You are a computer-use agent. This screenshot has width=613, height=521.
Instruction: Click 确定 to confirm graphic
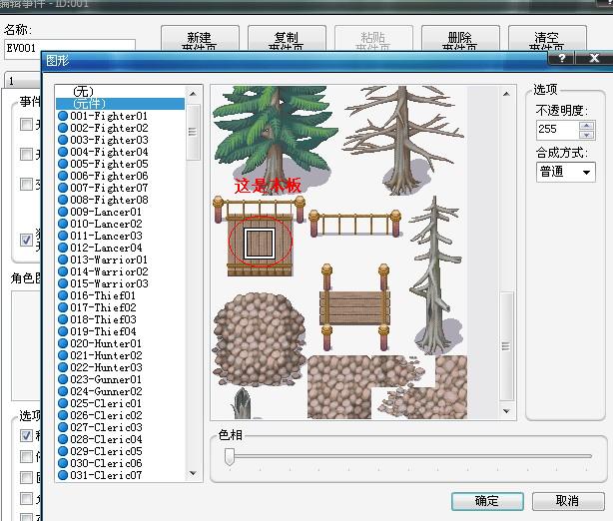point(487,501)
